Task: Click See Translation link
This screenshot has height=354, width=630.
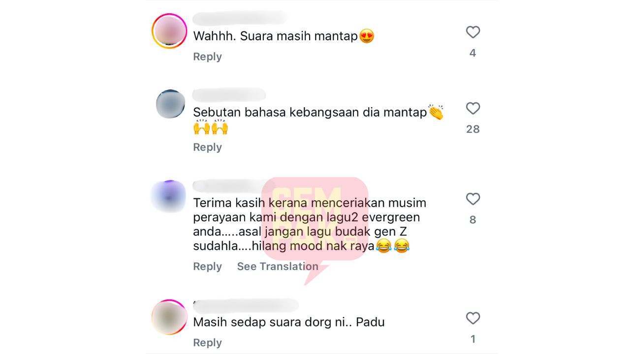Action: [x=278, y=266]
